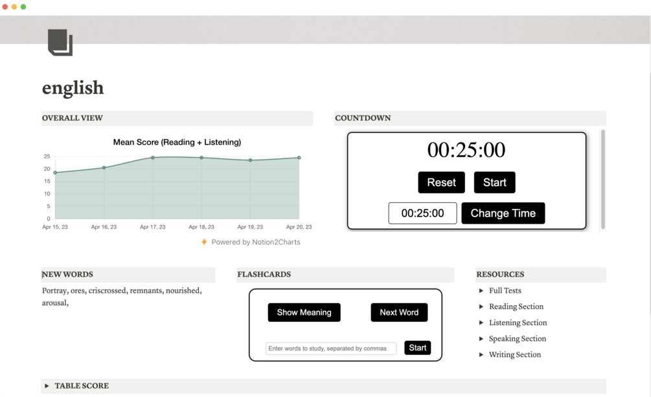Image resolution: width=651 pixels, height=397 pixels.
Task: Start the flashcards session button
Action: coord(418,348)
